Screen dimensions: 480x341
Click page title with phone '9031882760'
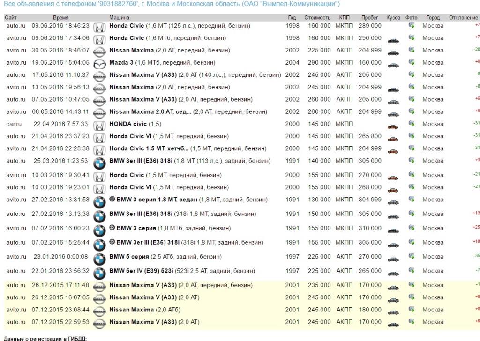172,4
